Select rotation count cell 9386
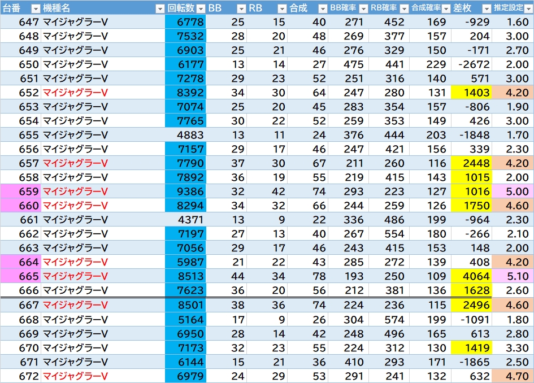 click(x=185, y=191)
